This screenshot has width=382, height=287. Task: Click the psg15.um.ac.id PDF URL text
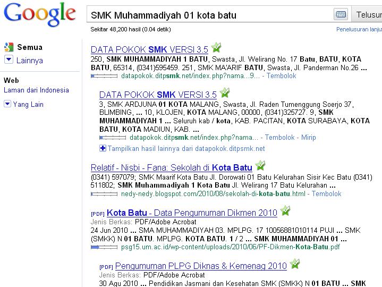point(231,247)
